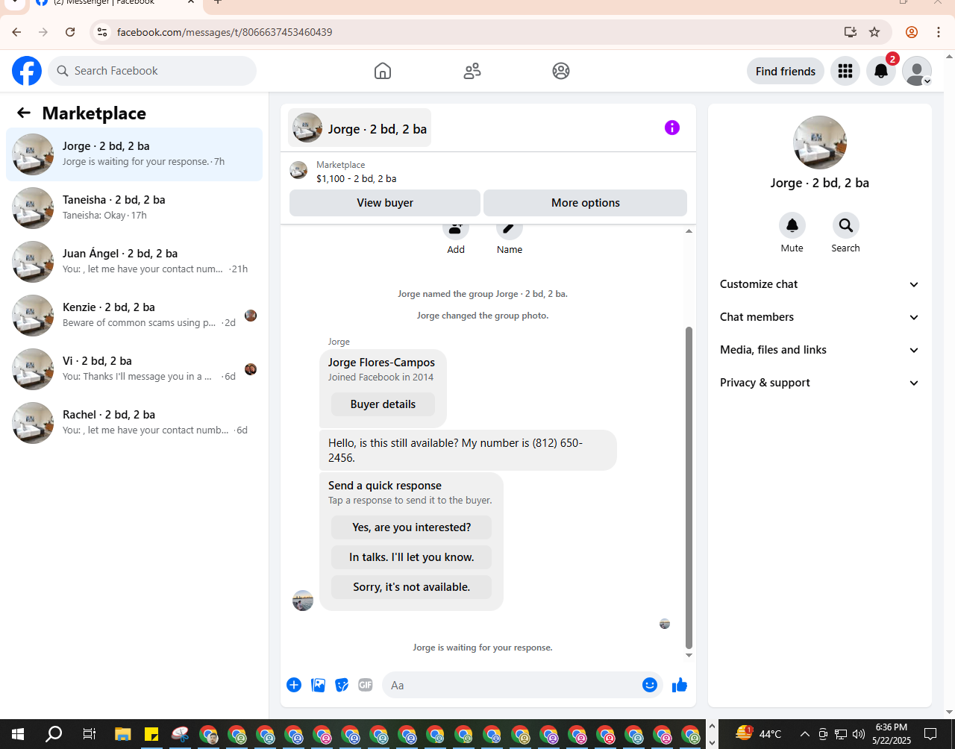Open the notifications bell
Screen dimensions: 955x749
coord(881,71)
